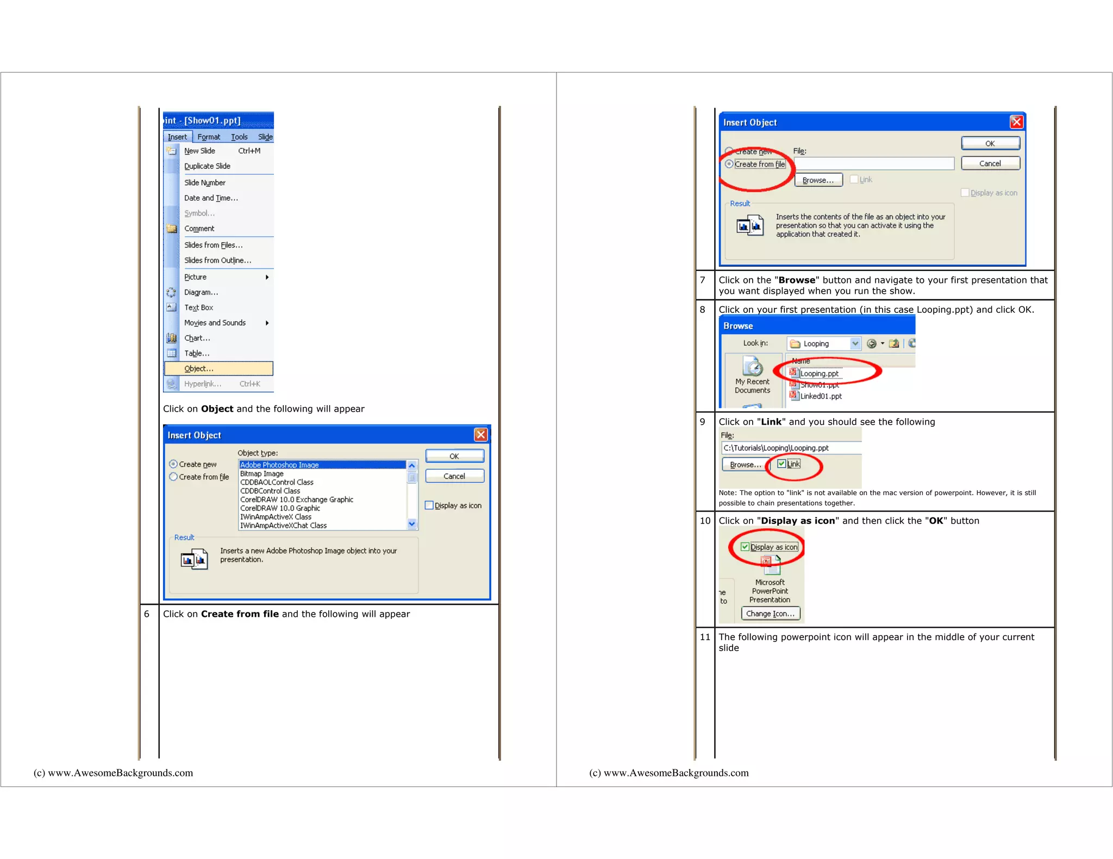Expand the Picture submenu arrow

(x=267, y=277)
